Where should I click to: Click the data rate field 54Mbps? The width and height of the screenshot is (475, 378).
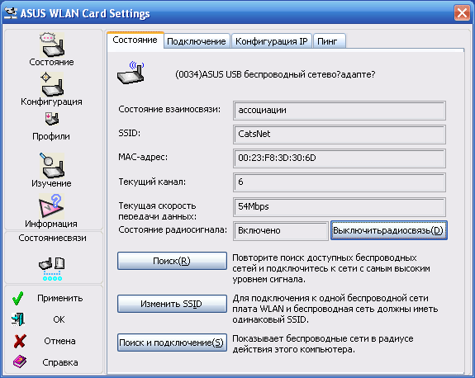(340, 207)
